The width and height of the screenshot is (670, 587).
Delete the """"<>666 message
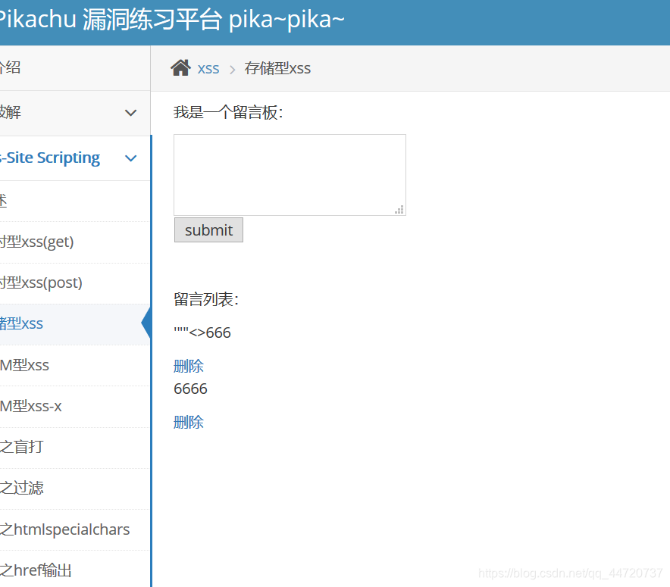tap(189, 367)
